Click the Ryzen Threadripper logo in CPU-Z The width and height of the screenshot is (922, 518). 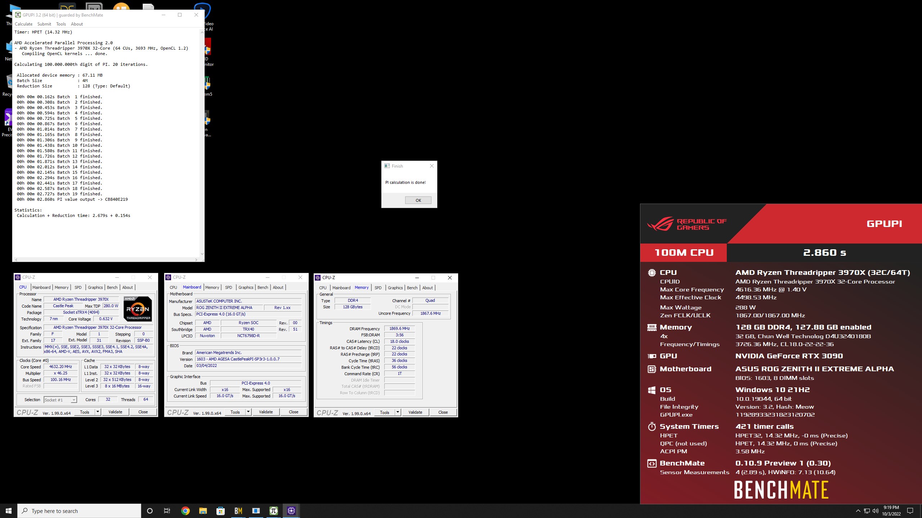click(x=138, y=309)
